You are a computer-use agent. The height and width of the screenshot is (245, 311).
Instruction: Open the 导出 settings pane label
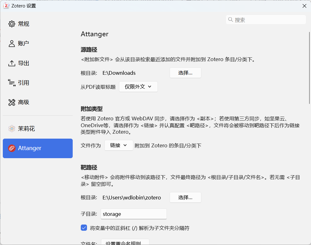pyautogui.click(x=23, y=63)
